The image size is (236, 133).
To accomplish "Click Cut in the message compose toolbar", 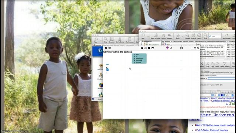I will click(208, 65).
